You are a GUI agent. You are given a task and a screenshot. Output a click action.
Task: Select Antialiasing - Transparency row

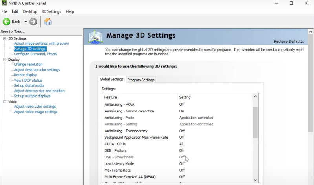point(177,131)
